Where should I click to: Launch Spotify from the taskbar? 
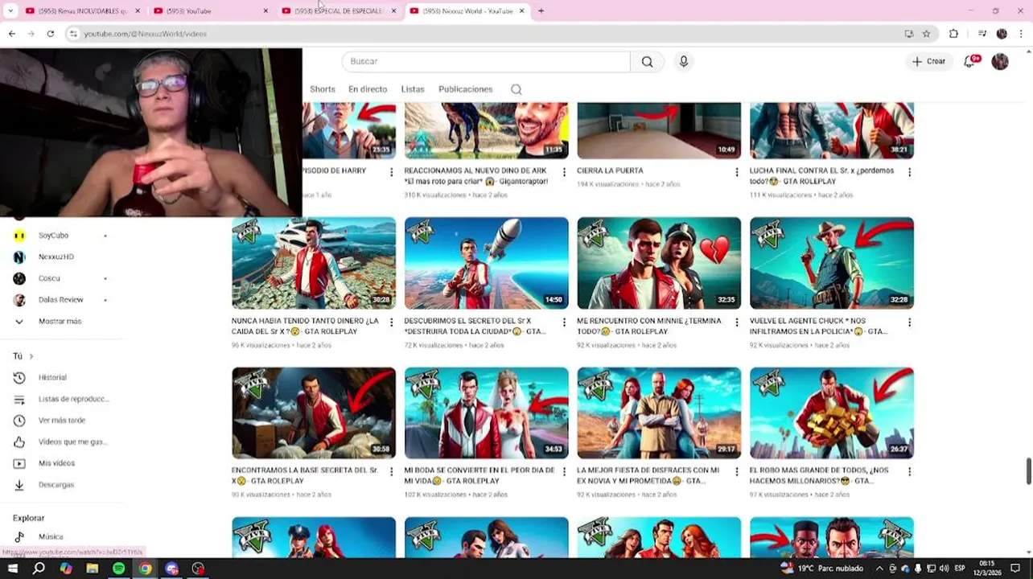click(x=118, y=569)
